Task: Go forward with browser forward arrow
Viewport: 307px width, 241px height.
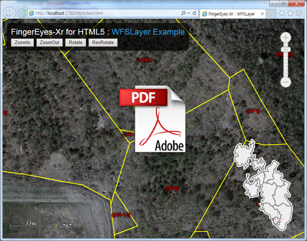Action: coord(22,13)
